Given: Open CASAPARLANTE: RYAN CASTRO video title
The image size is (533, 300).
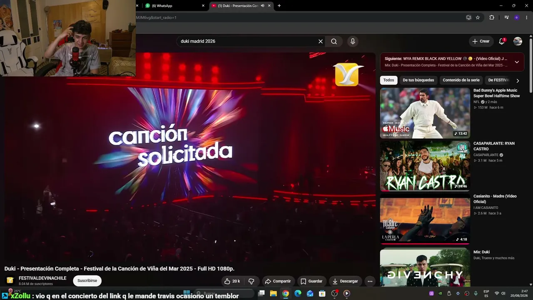Looking at the screenshot, I should (494, 146).
